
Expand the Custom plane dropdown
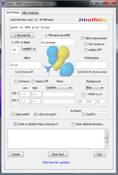(59, 88)
